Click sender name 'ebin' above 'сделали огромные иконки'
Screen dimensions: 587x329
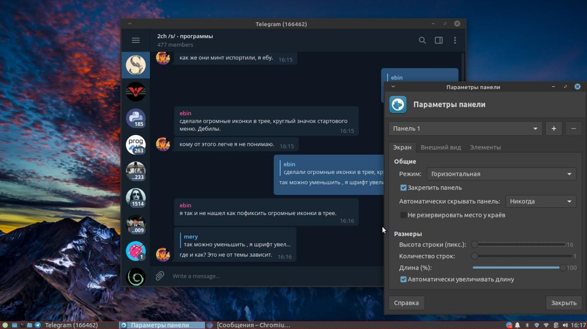click(x=185, y=113)
